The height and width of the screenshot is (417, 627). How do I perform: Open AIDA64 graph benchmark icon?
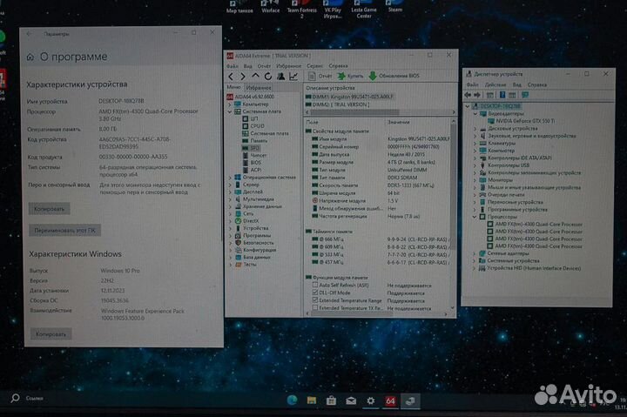[293, 76]
